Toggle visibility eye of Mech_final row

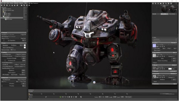point(26,19)
